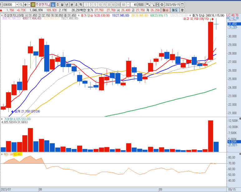Click the save chart floppy disk icon

click(157, 5)
